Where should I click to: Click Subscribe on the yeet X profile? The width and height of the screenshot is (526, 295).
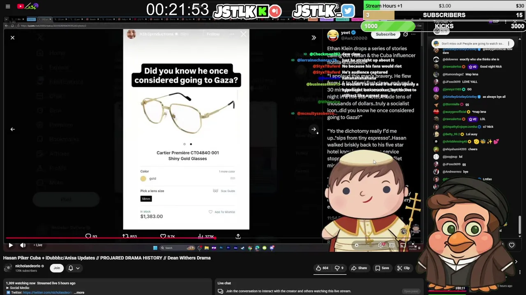(385, 34)
